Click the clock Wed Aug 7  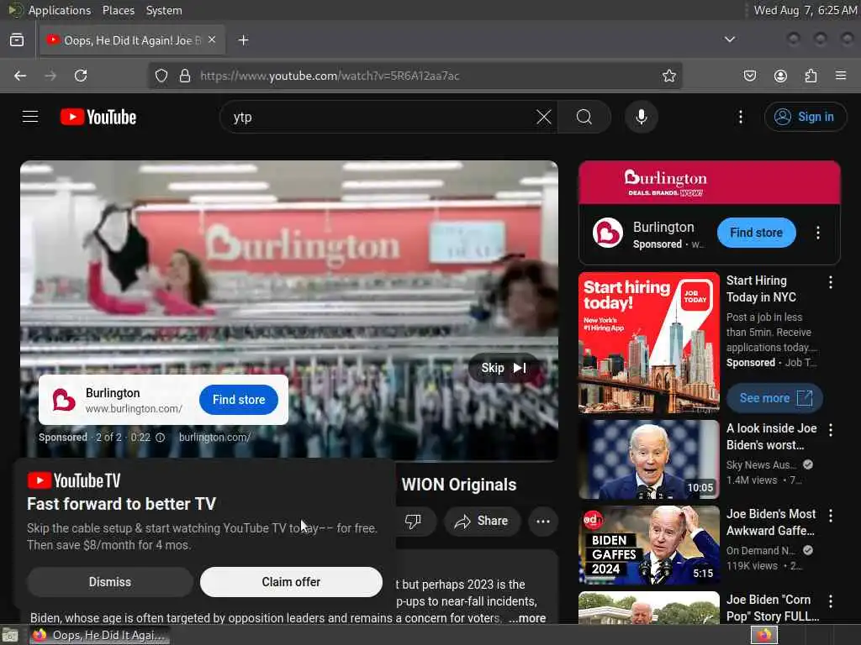click(805, 10)
